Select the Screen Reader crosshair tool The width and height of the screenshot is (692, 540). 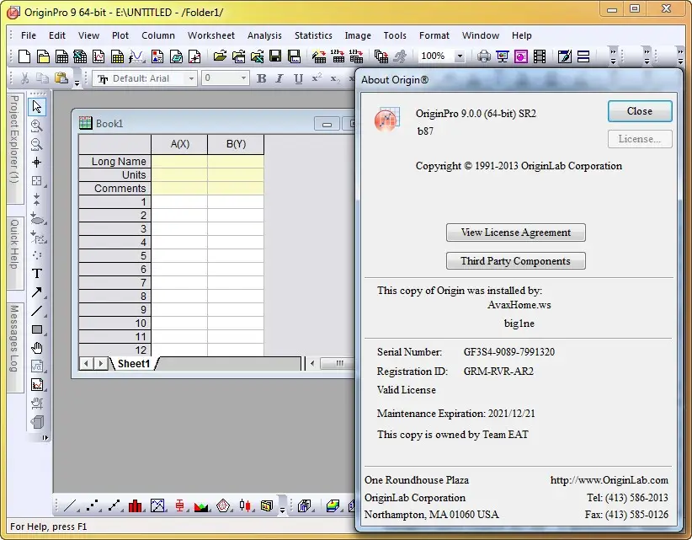(x=37, y=163)
